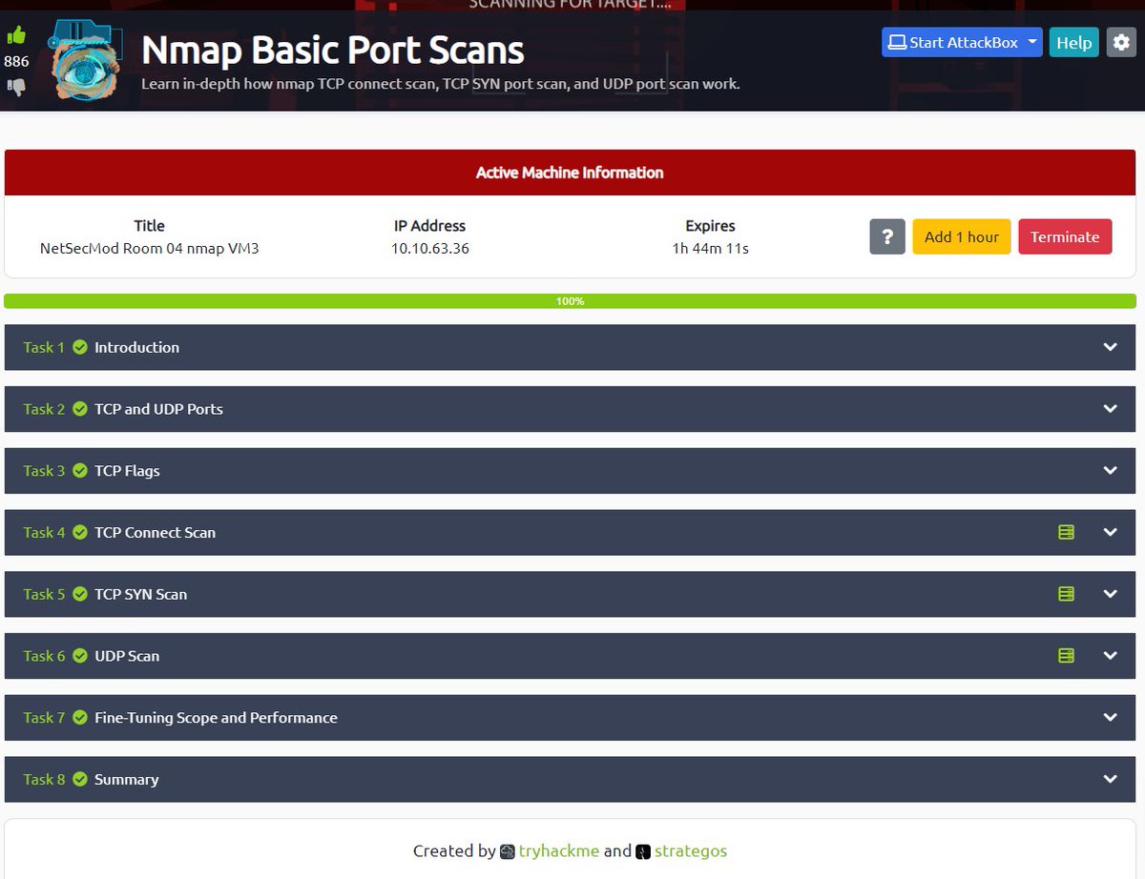Click the thumbs down dislike icon
Viewport: 1145px width, 879px height.
[16, 87]
